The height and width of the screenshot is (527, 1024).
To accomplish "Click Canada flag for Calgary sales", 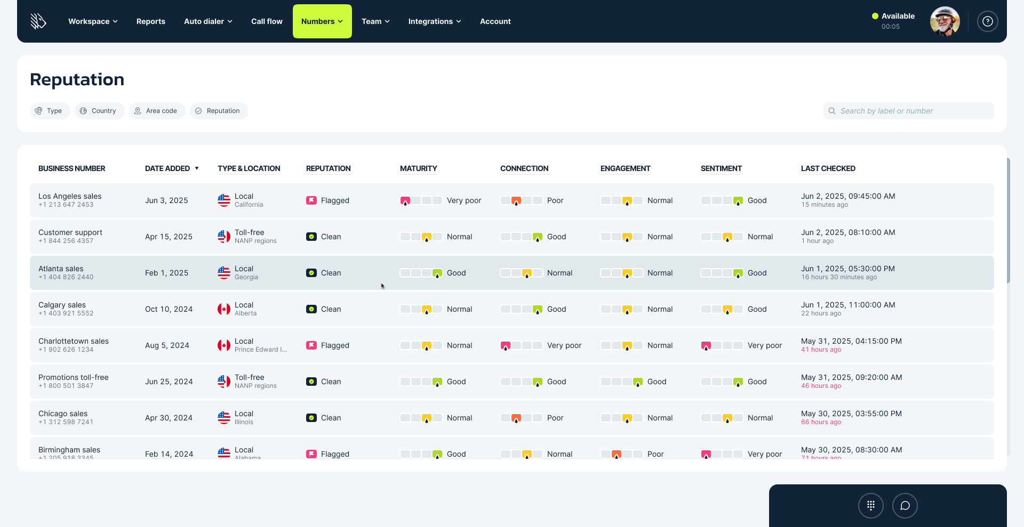I will pyautogui.click(x=224, y=309).
